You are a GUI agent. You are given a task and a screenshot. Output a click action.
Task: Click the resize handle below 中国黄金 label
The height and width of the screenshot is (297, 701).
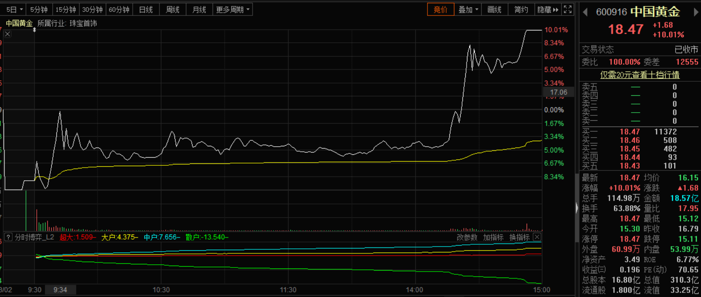click(x=35, y=30)
